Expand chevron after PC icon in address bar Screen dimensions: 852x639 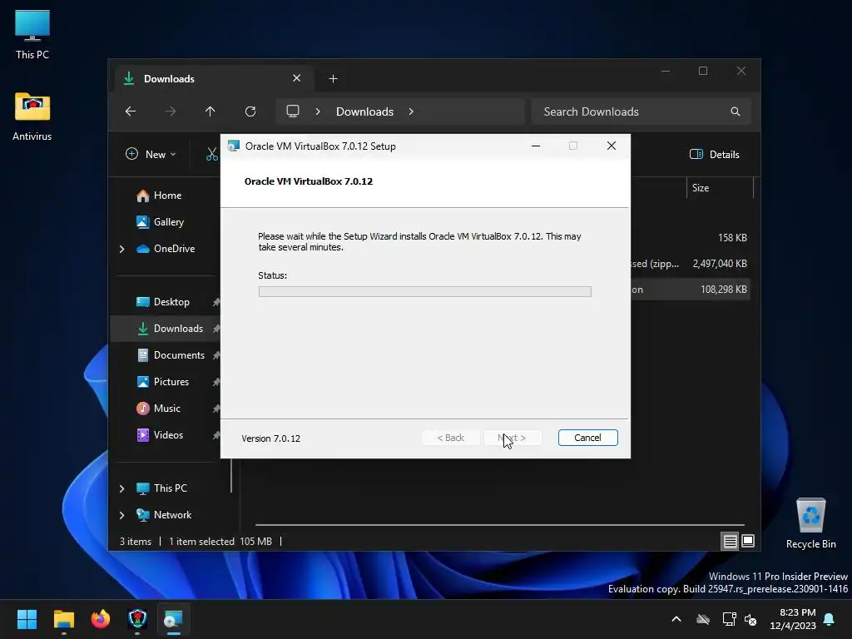point(318,111)
